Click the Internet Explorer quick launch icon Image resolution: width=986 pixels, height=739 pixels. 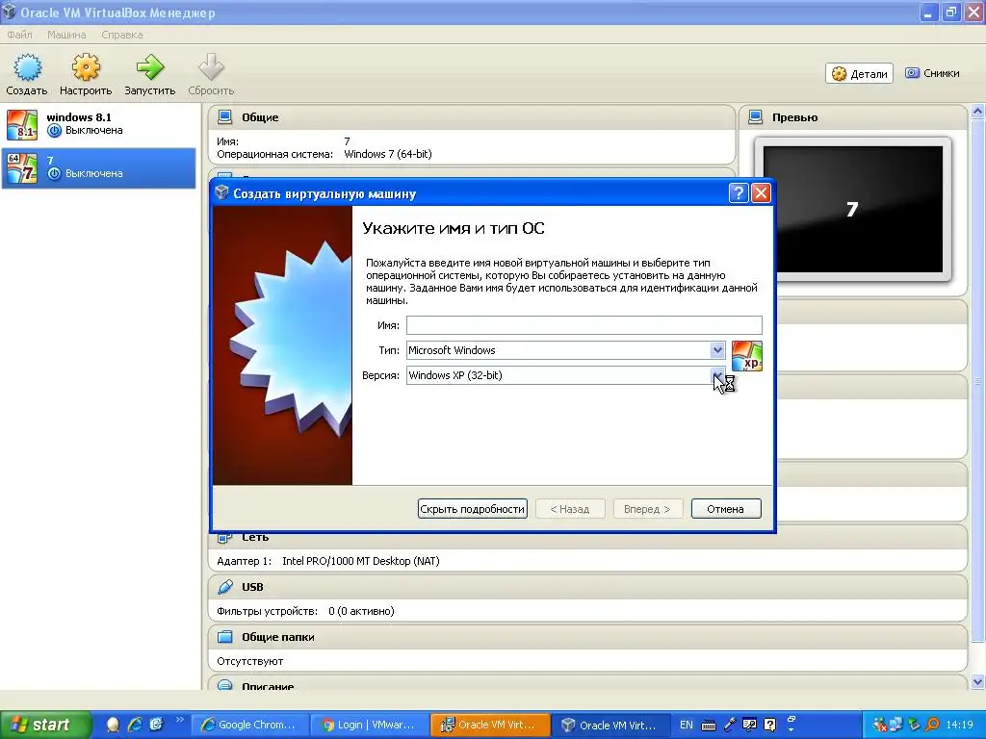[x=135, y=725]
